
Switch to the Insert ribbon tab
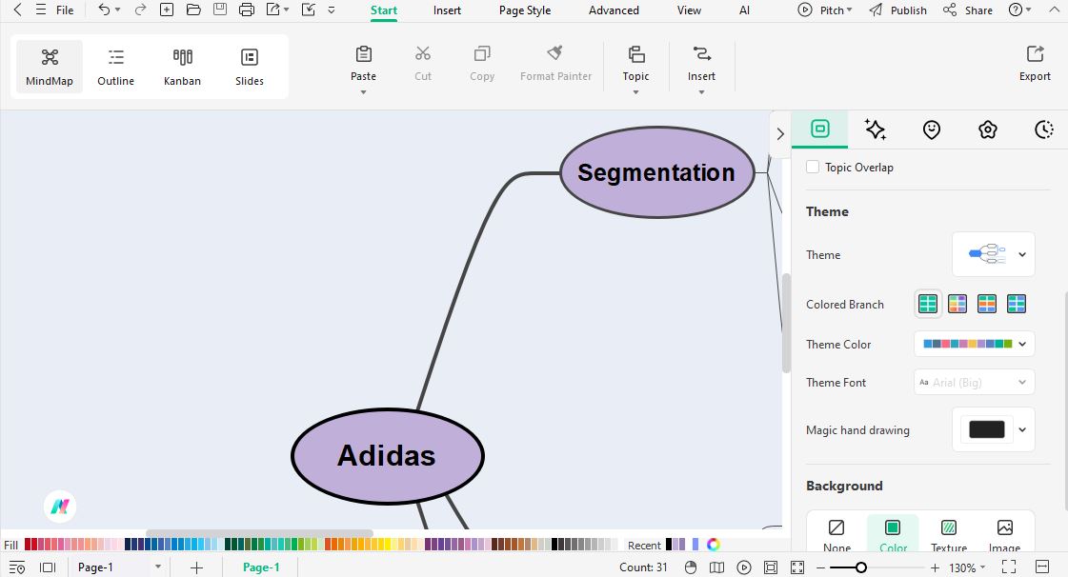pos(447,10)
